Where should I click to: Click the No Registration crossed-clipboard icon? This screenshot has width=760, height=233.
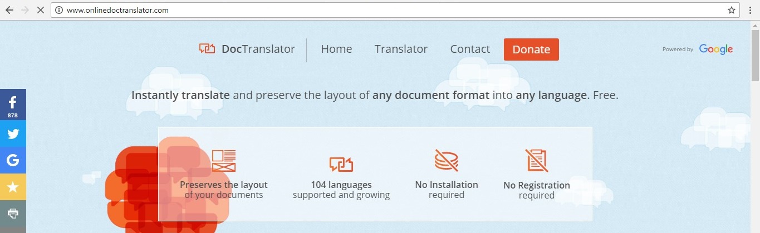pyautogui.click(x=537, y=161)
